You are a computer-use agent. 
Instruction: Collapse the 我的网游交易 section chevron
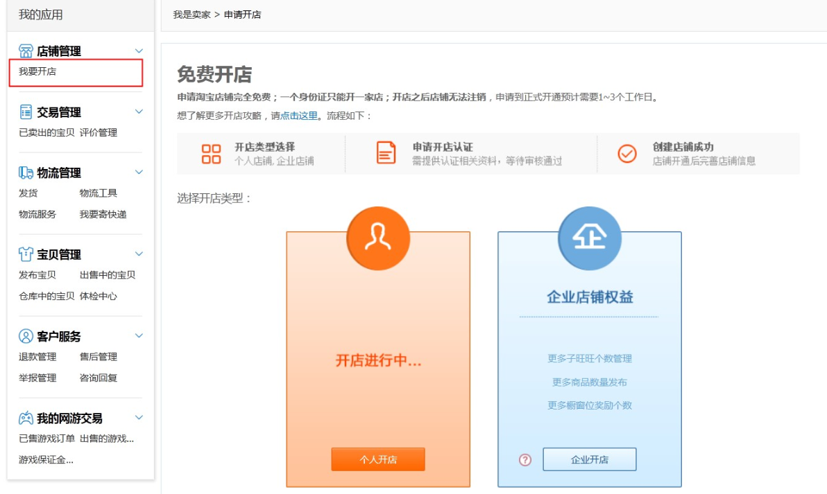pyautogui.click(x=139, y=418)
